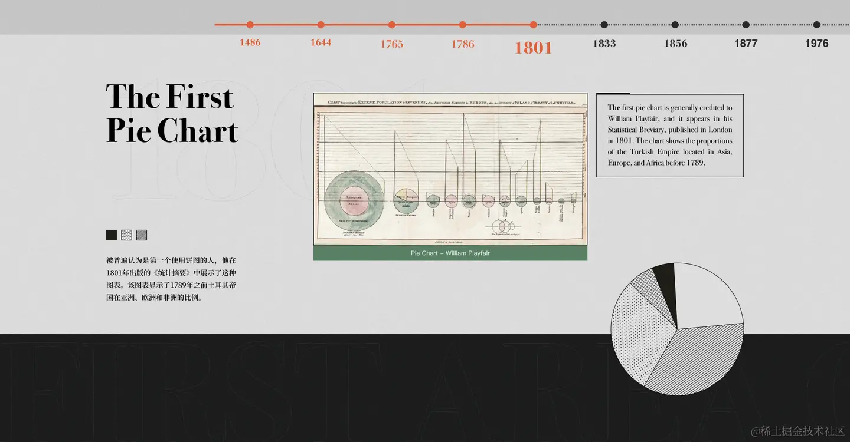Click the 1786 year label

click(463, 44)
